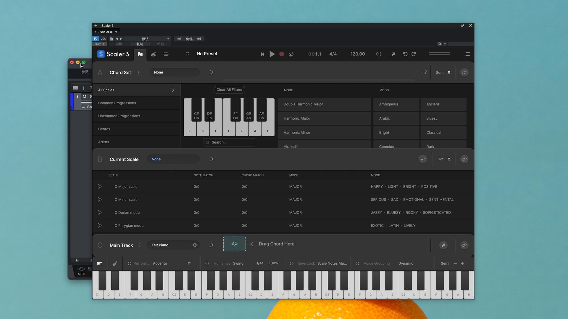Screen dimensions: 568x319
Task: Adjust the master volume slider
Action: [440, 54]
